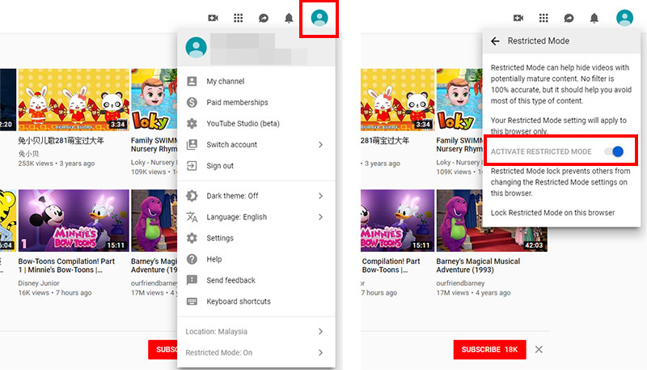Screen dimensions: 647x370
Task: Click Location: Malaysia menu entry
Action: pyautogui.click(x=256, y=332)
